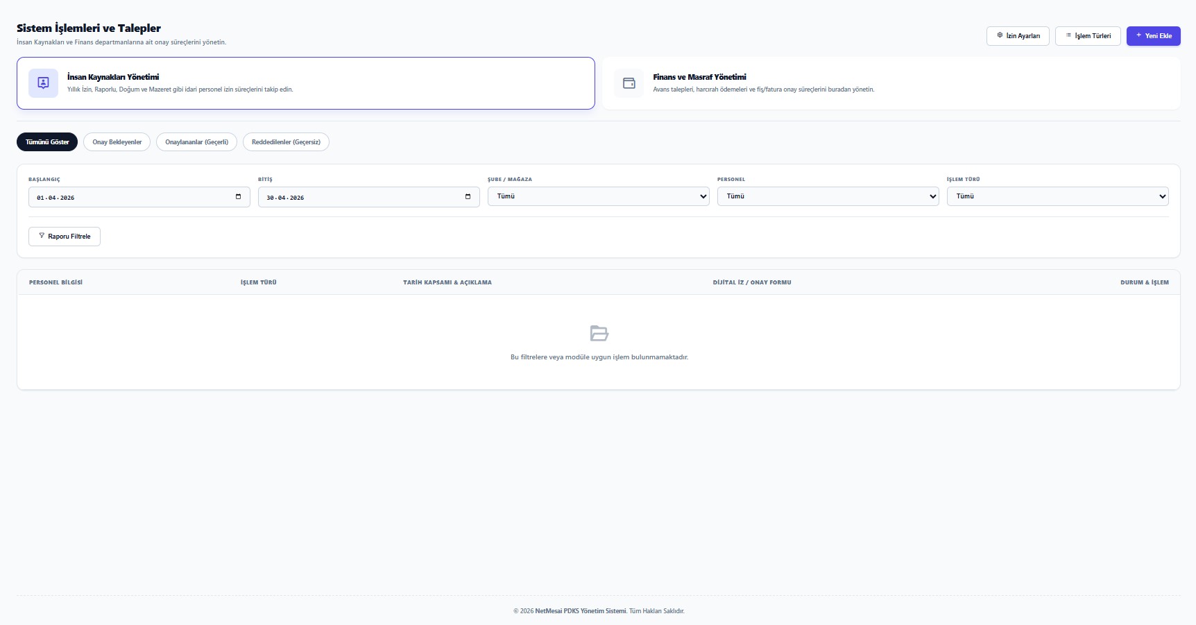Screen dimensions: 1196x625
Task: Switch to Onay Bekleyenler filter
Action: pyautogui.click(x=117, y=142)
